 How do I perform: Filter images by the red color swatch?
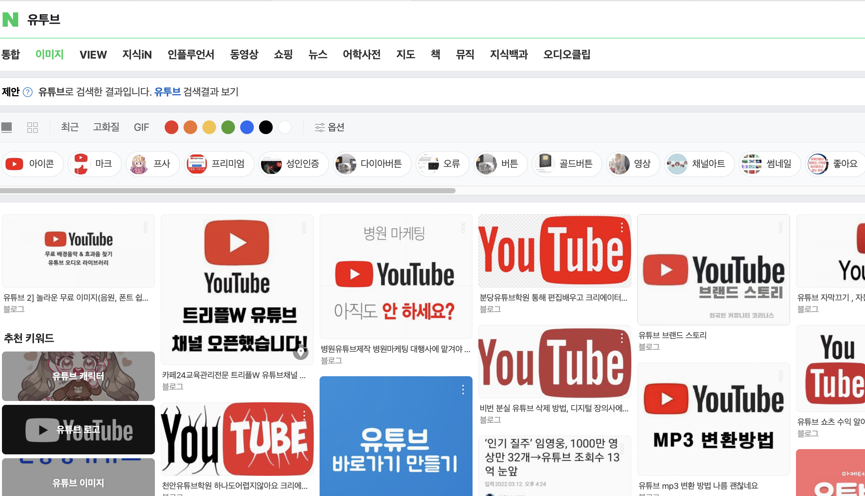(171, 127)
